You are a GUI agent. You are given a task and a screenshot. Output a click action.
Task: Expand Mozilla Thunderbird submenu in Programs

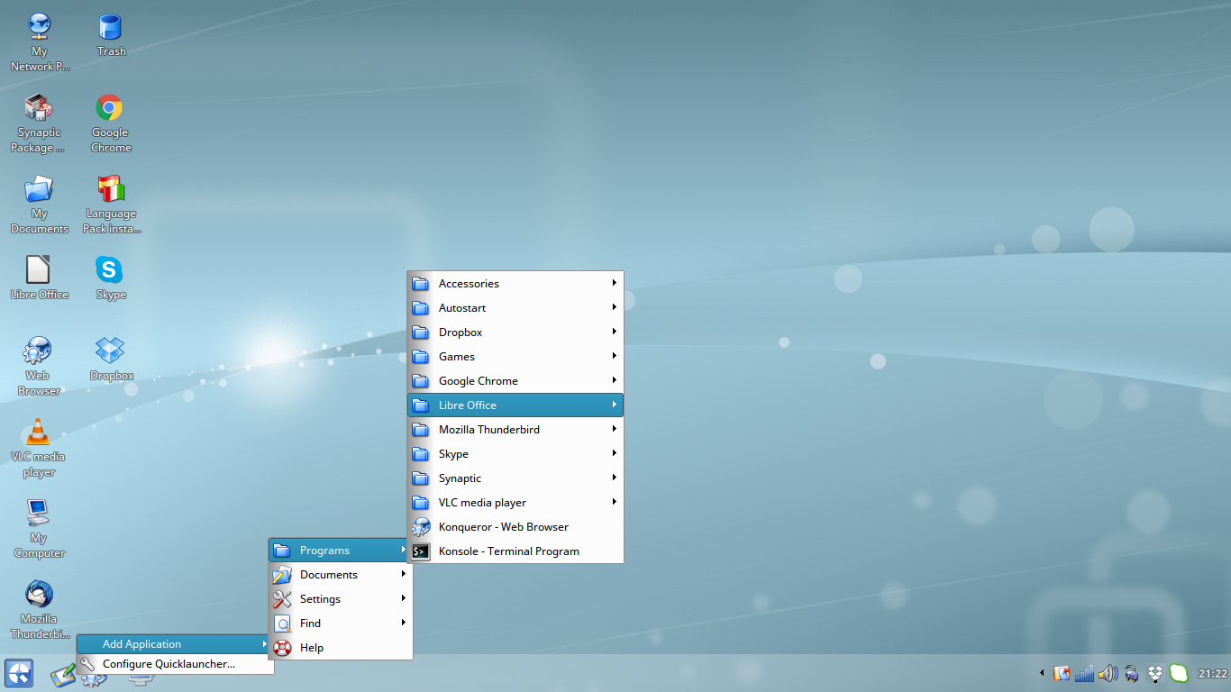tap(515, 429)
